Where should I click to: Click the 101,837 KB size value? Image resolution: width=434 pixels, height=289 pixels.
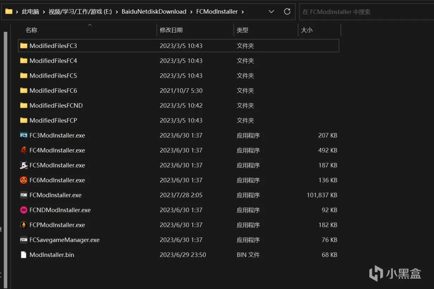pos(322,195)
